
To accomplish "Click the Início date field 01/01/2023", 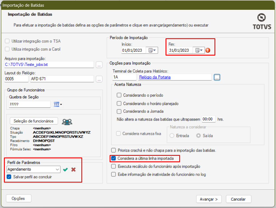I will [134, 50].
